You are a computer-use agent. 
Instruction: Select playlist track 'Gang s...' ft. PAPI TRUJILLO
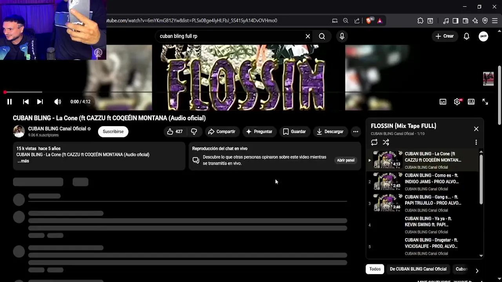pyautogui.click(x=422, y=203)
